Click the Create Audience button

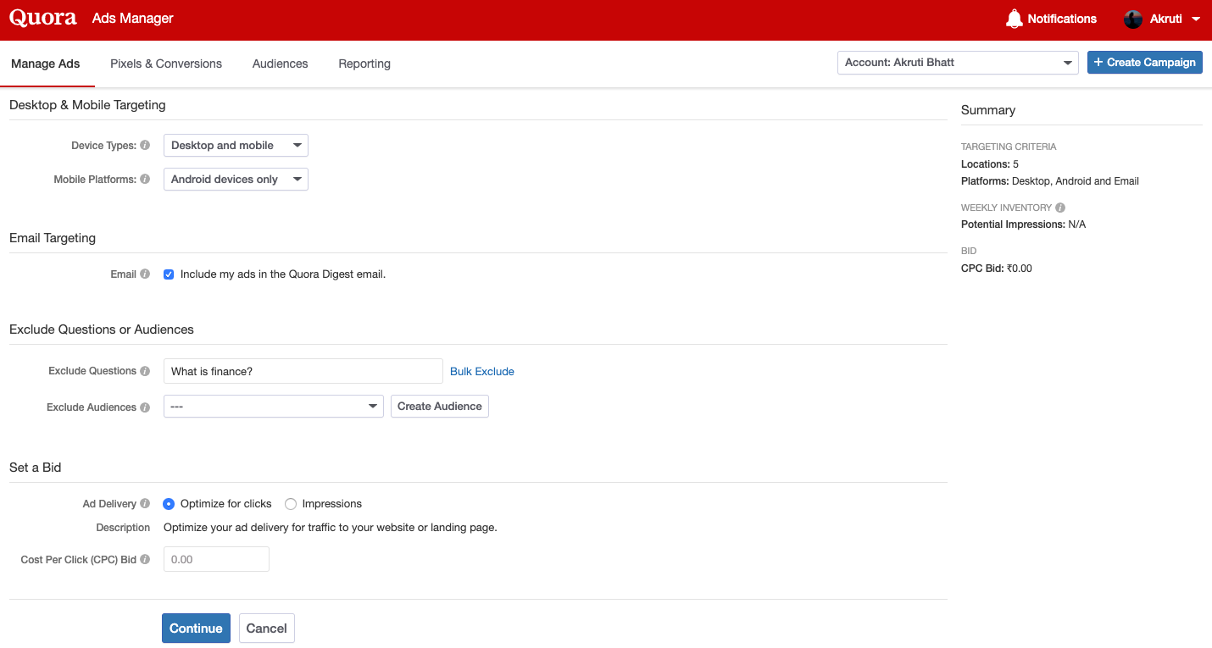tap(440, 407)
